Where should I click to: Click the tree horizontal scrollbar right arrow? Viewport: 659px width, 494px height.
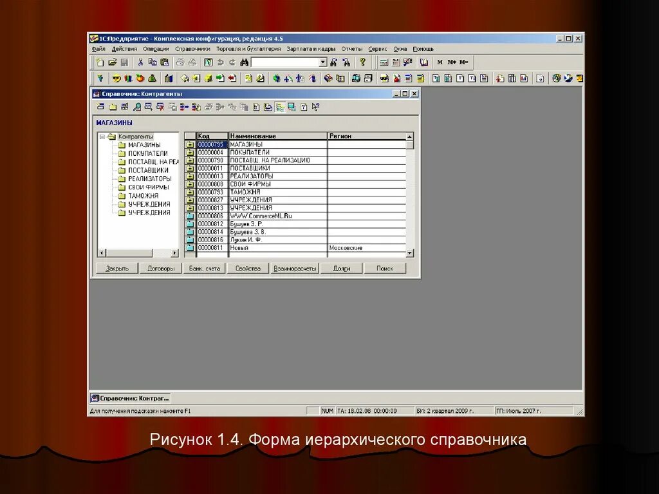click(175, 253)
